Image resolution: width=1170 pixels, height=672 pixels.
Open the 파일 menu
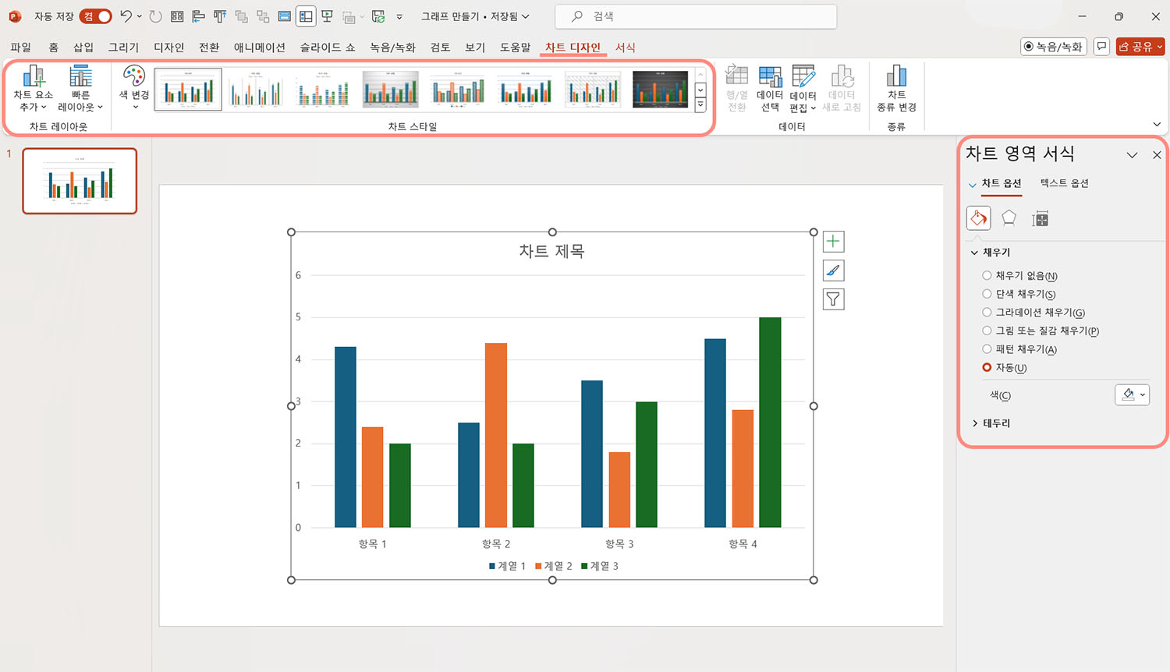click(x=21, y=48)
